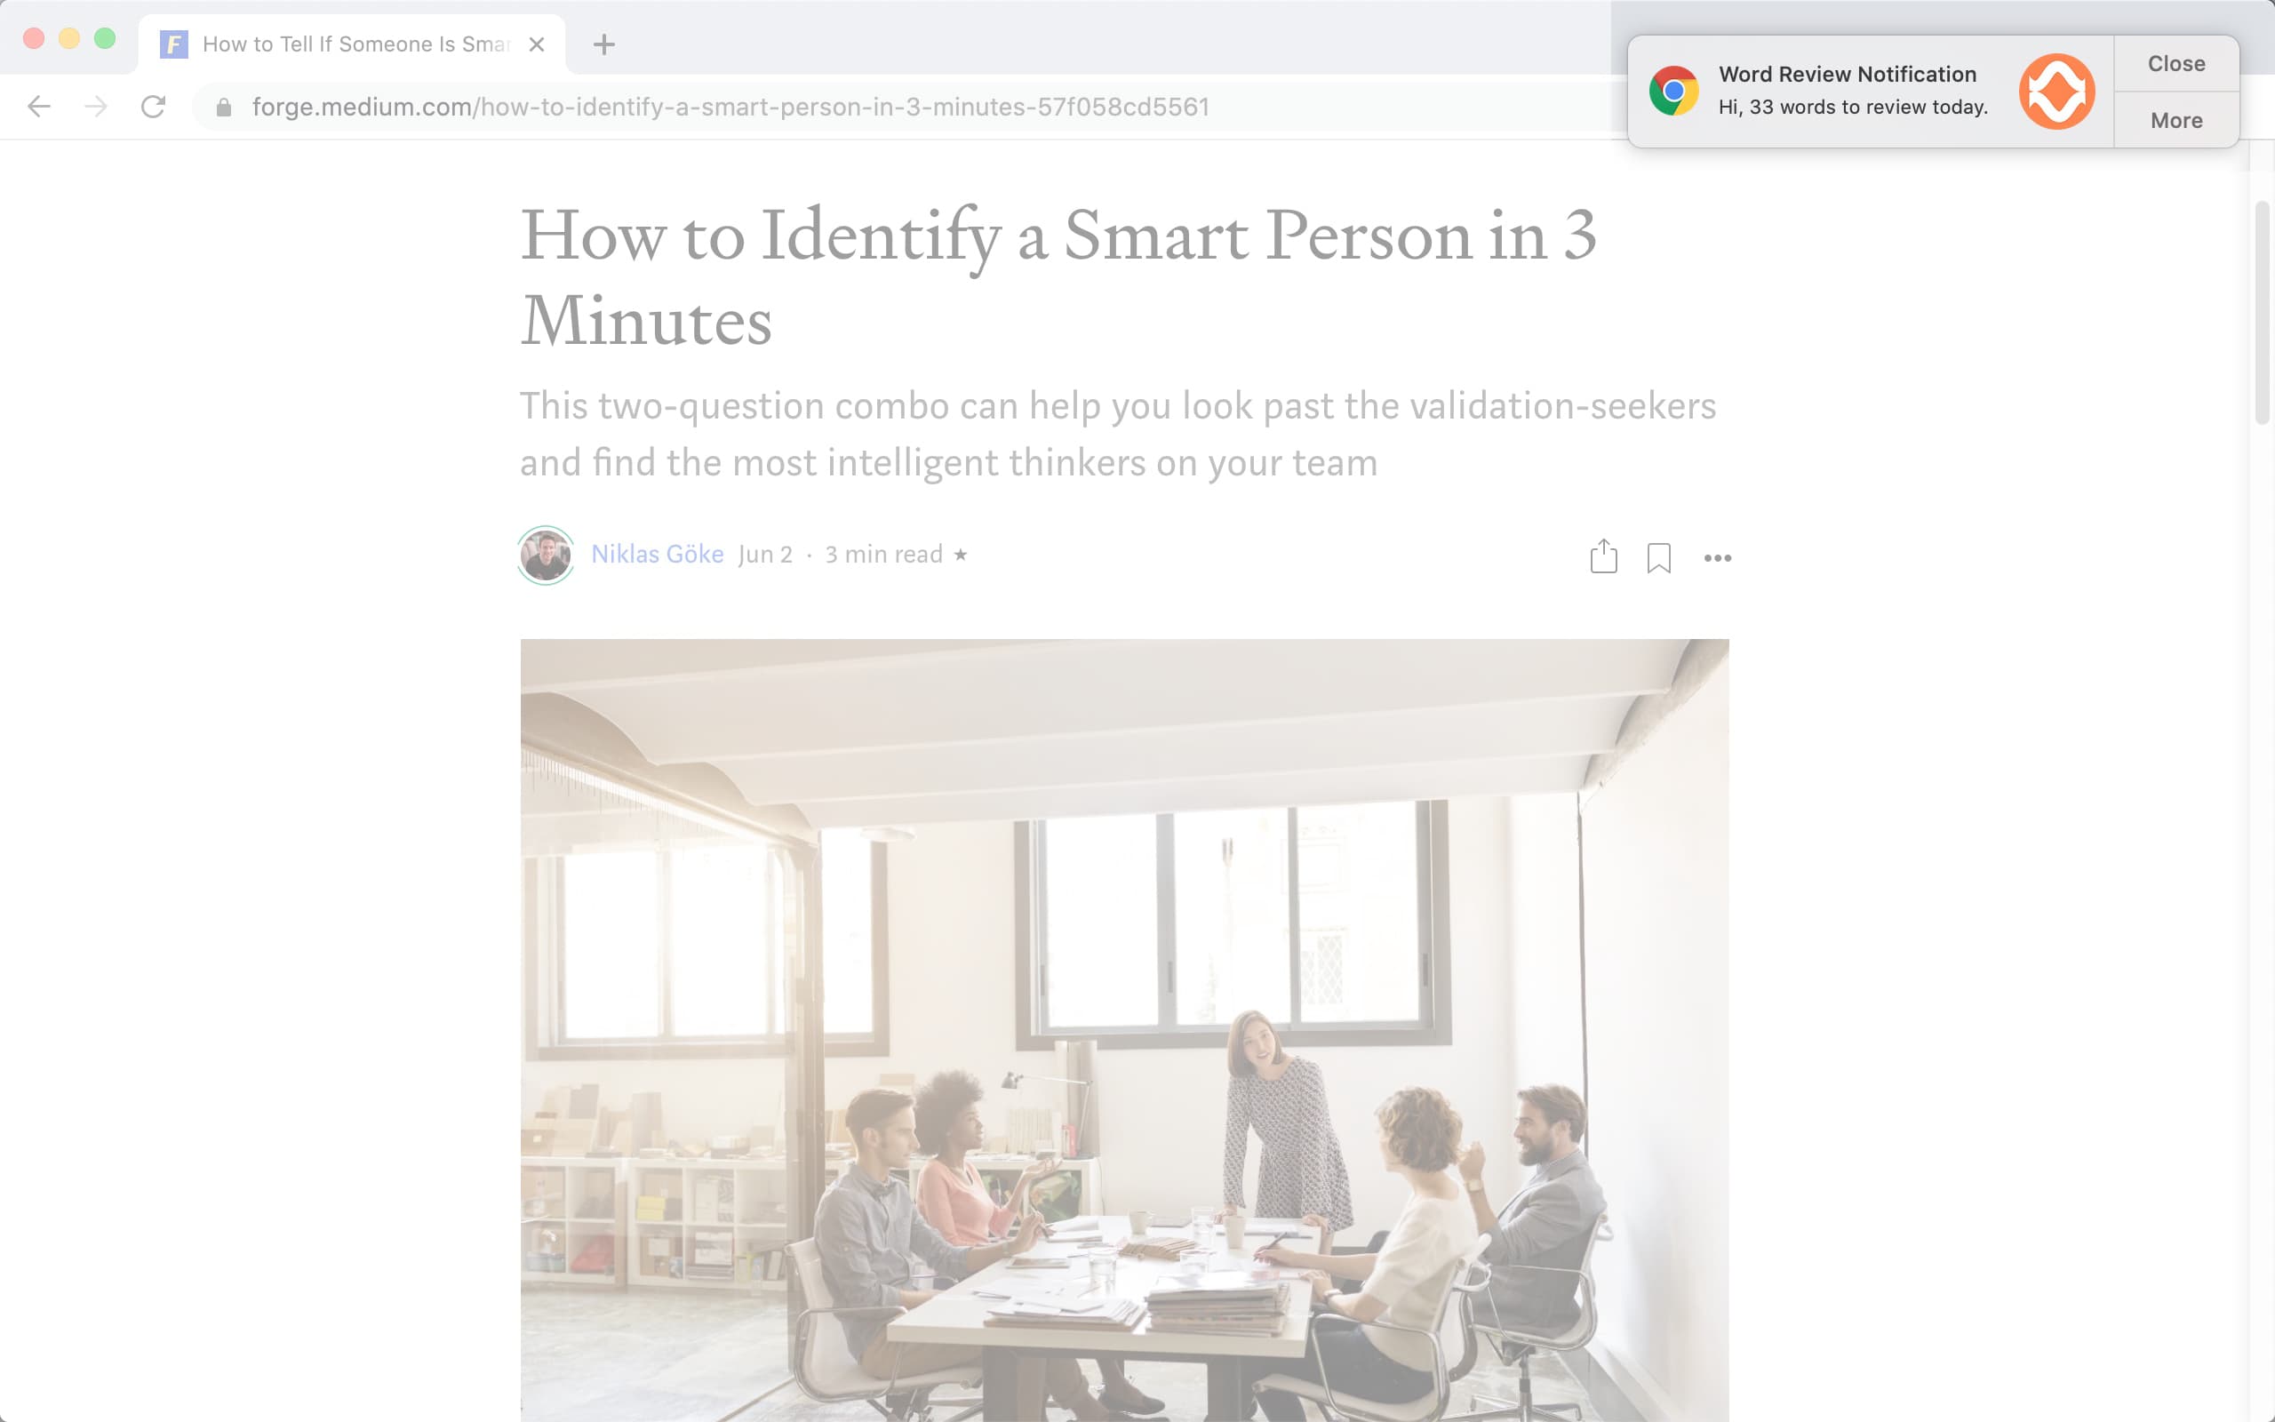The width and height of the screenshot is (2275, 1422).
Task: Click the browser back arrow
Action: (38, 107)
